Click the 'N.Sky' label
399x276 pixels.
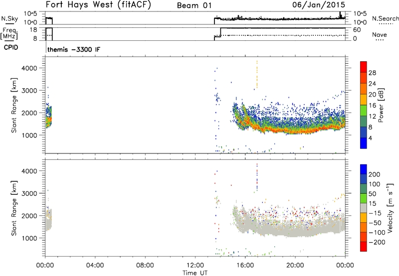pos(9,18)
